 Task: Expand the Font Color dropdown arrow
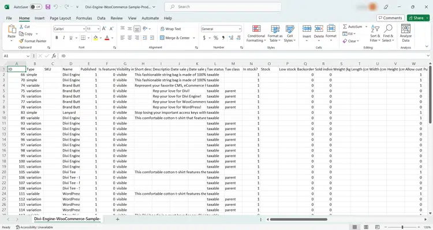pos(113,38)
